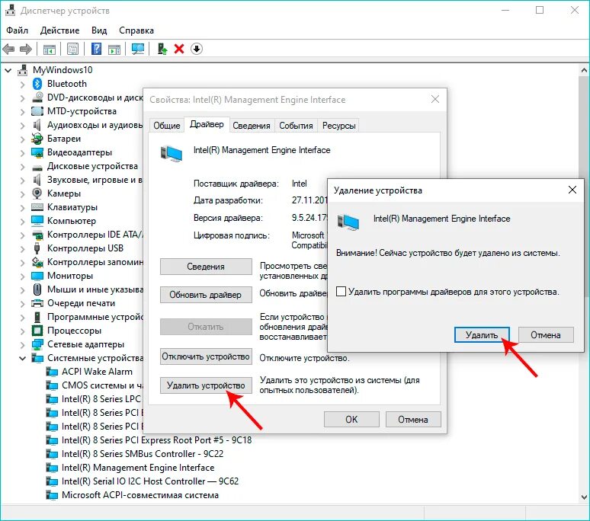Click the action pane toolbar icon next to Help
Image resolution: width=590 pixels, height=521 pixels.
click(114, 49)
